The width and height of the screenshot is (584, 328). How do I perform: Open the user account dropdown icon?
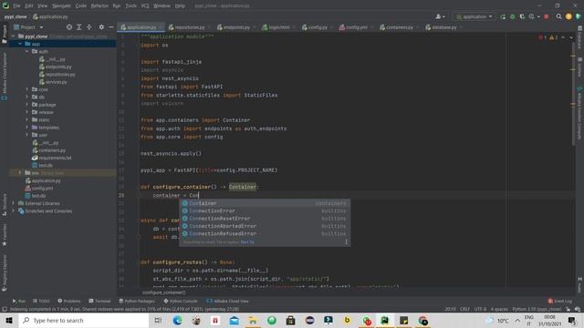point(440,16)
